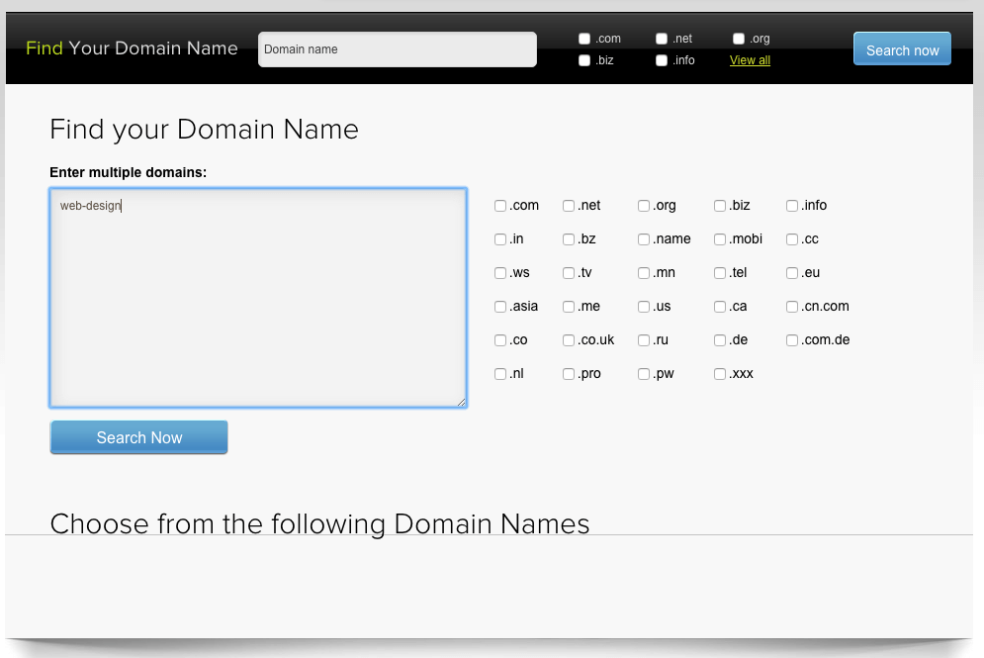The width and height of the screenshot is (984, 658).
Task: Tick the .asia domain checkbox
Action: (x=500, y=306)
